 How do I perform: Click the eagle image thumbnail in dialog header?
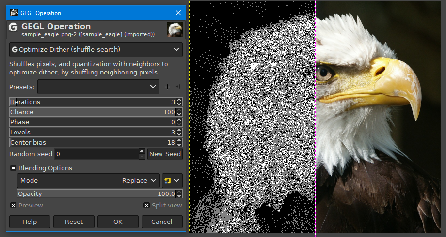tap(175, 30)
